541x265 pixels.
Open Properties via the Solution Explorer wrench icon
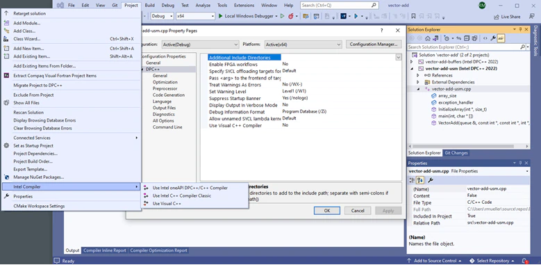pos(493,38)
